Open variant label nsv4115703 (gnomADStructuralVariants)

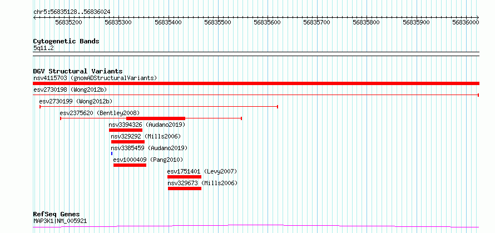click(x=95, y=78)
